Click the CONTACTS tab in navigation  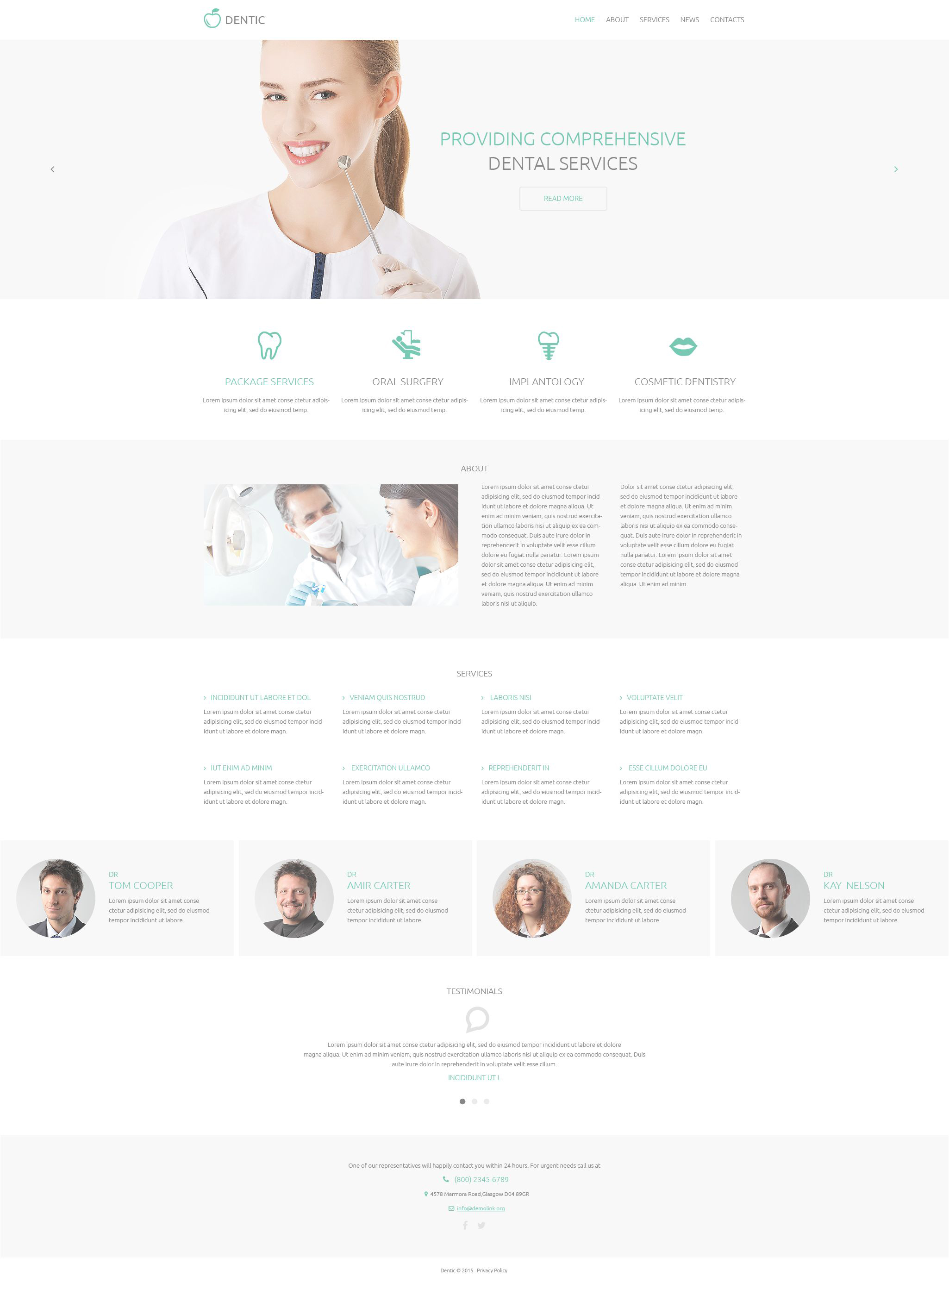click(727, 19)
